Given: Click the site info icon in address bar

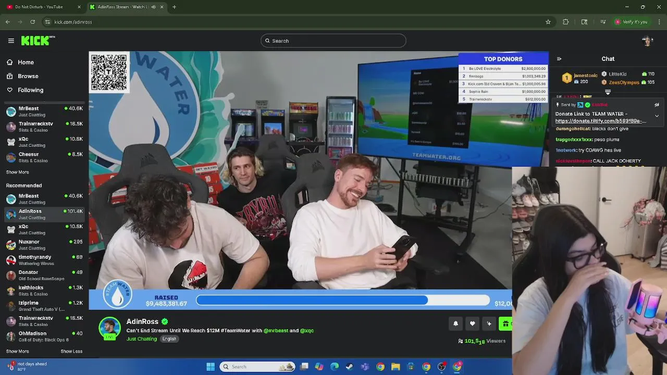Looking at the screenshot, I should click(47, 22).
